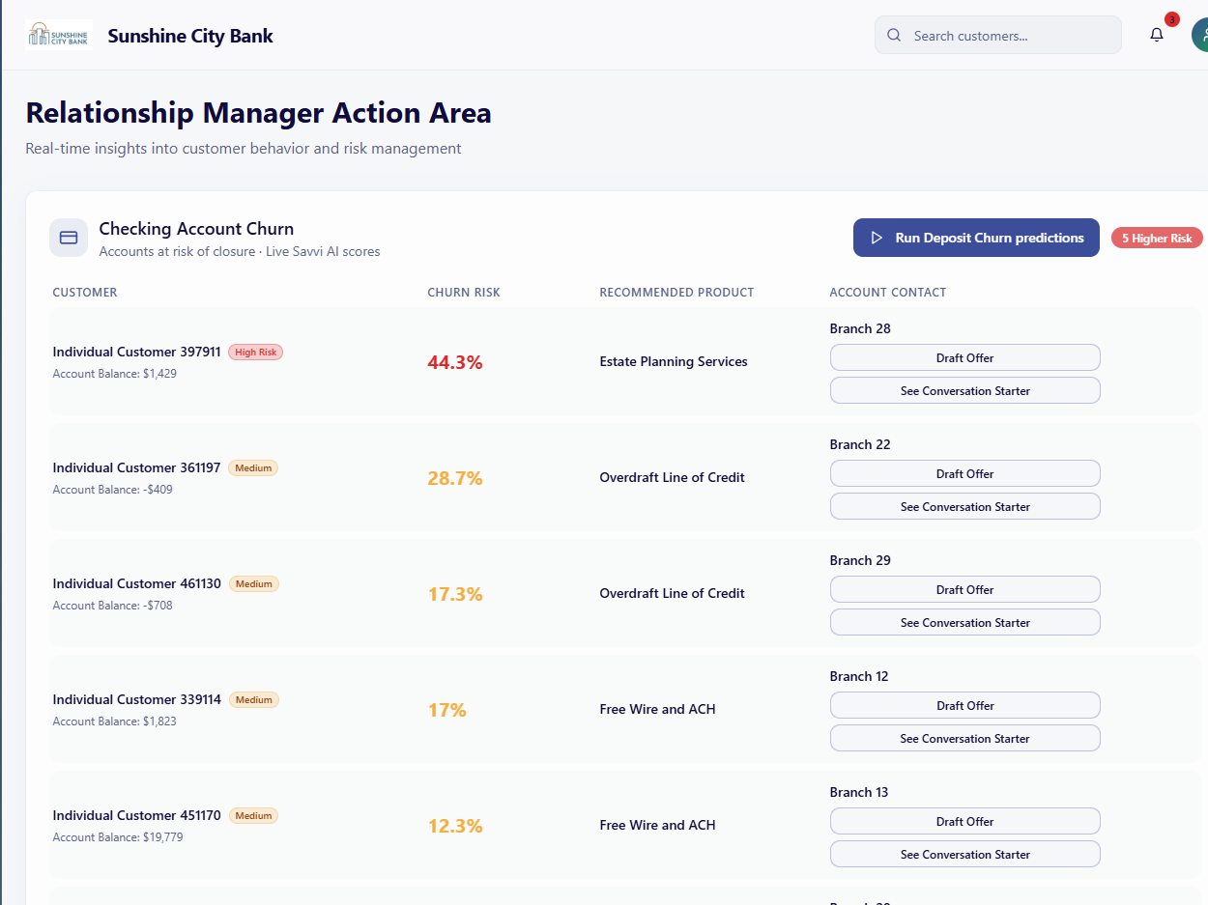
Task: See Conversation Starter for Branch 13
Action: coord(964,854)
